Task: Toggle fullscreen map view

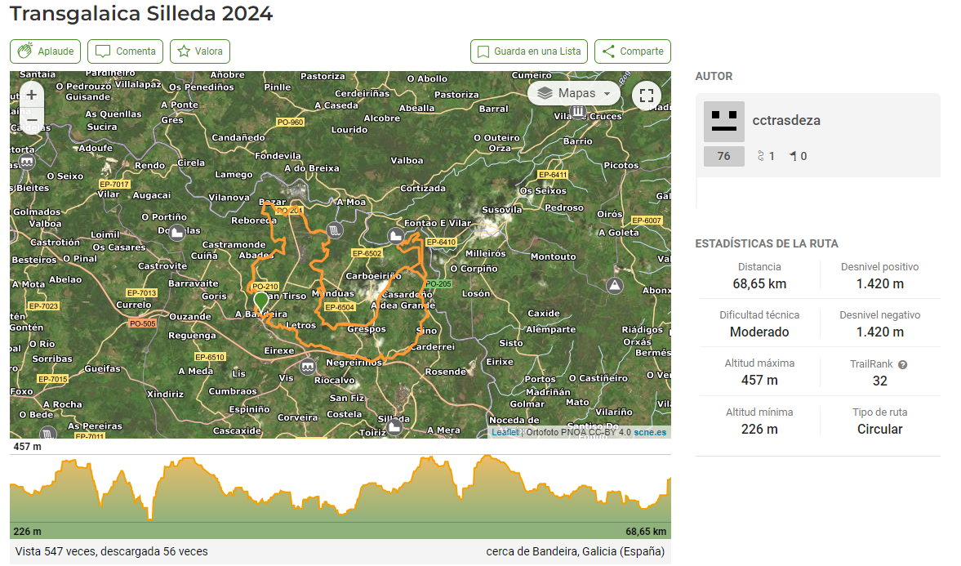Action: click(647, 95)
